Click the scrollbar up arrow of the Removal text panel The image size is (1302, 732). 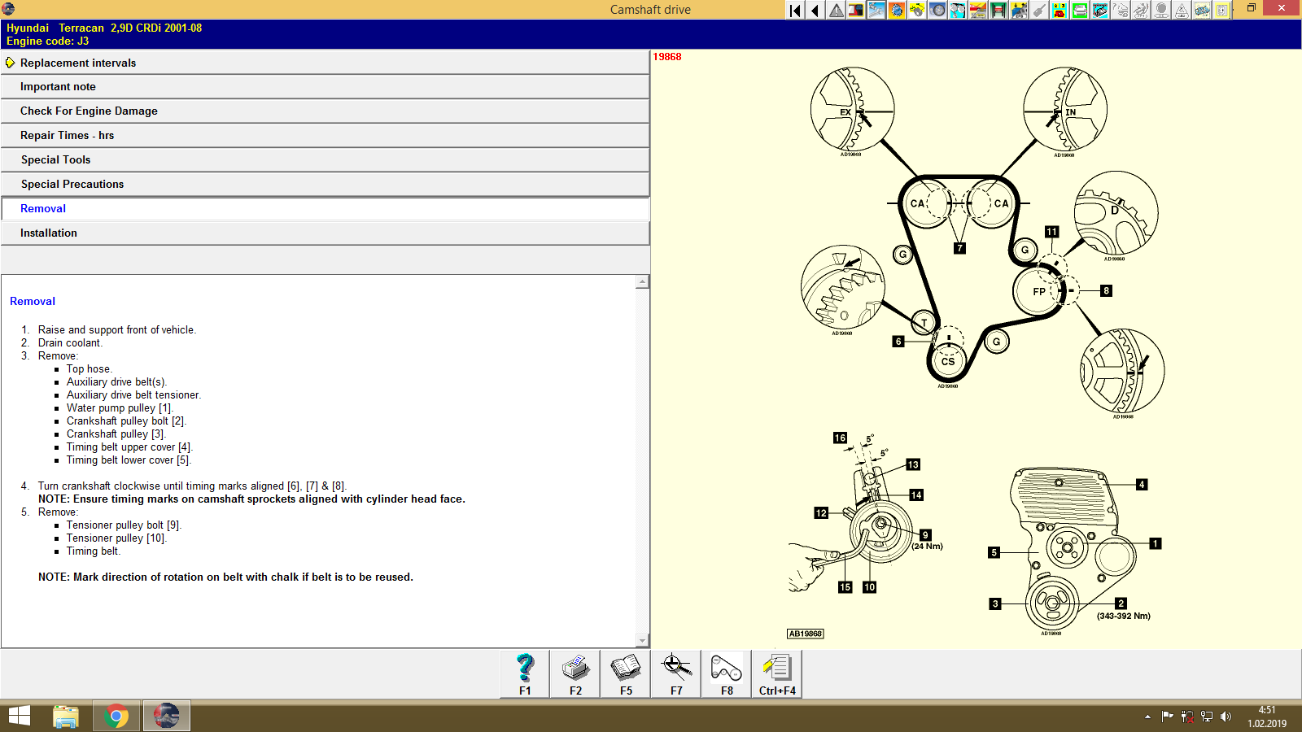[644, 281]
